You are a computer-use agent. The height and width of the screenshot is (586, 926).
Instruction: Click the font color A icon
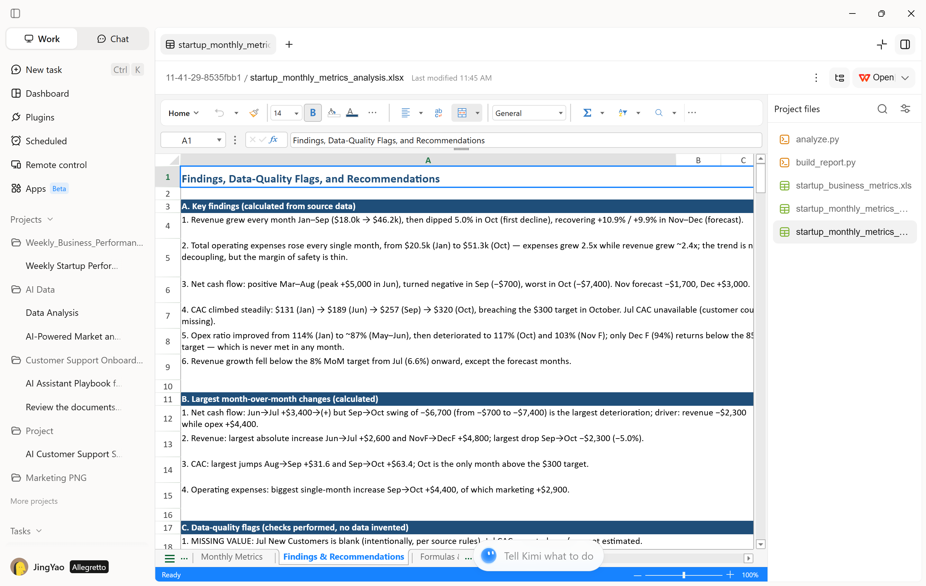point(351,113)
